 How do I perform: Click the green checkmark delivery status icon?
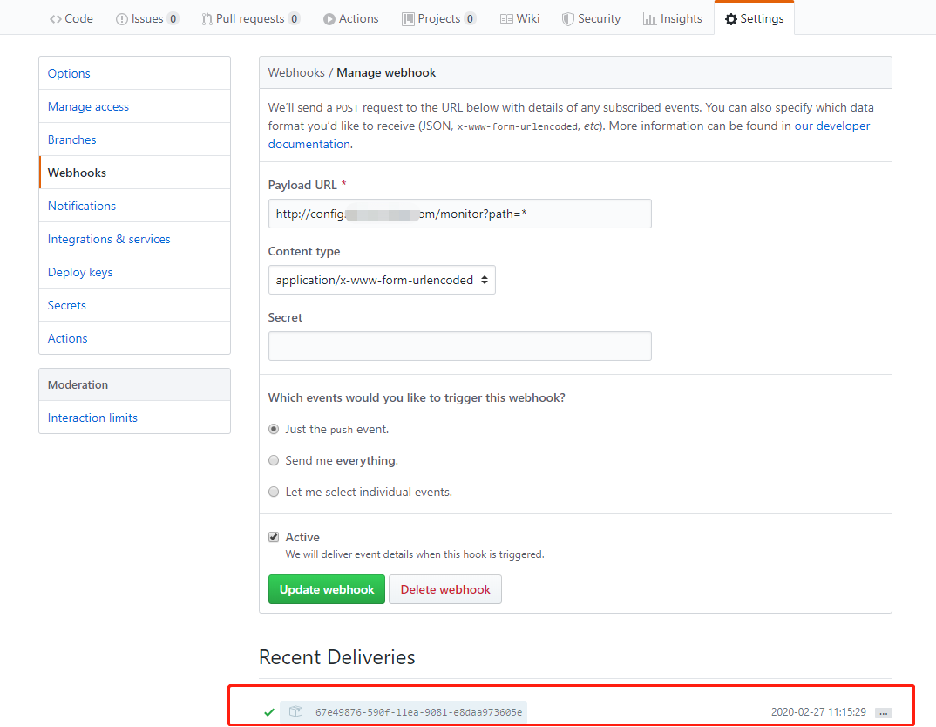pyautogui.click(x=269, y=712)
